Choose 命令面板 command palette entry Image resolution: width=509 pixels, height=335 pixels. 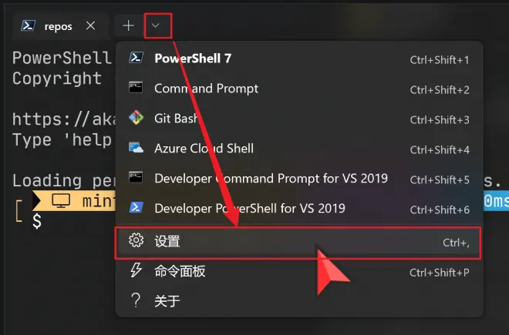pyautogui.click(x=298, y=271)
